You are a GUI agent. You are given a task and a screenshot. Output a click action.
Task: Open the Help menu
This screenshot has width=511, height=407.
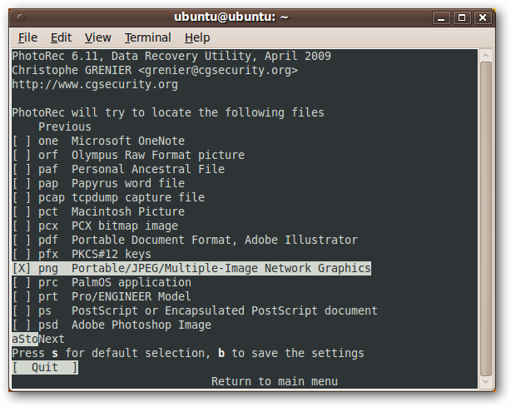(197, 37)
